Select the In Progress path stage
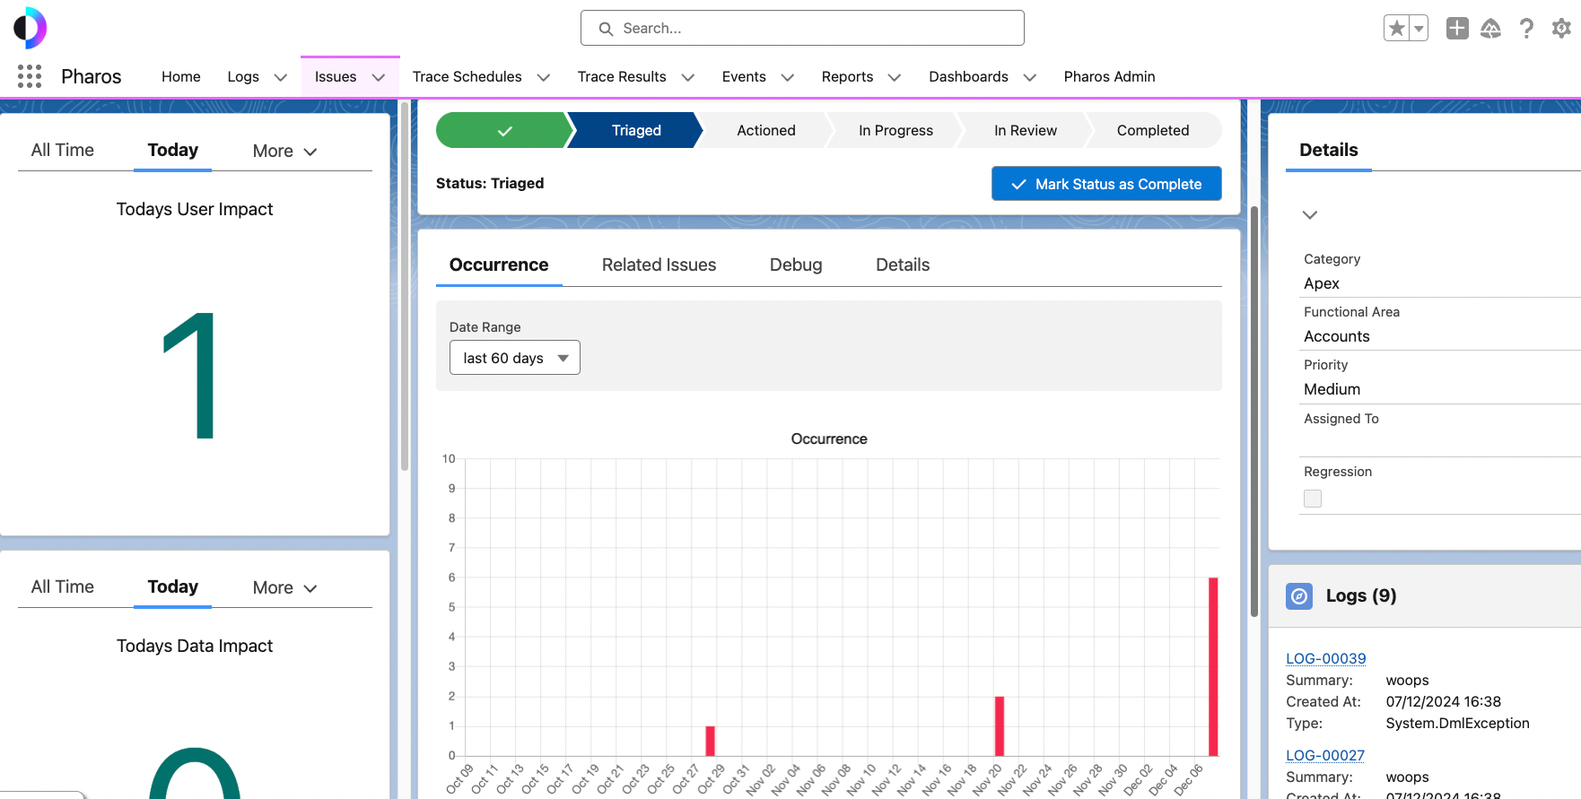 895,130
